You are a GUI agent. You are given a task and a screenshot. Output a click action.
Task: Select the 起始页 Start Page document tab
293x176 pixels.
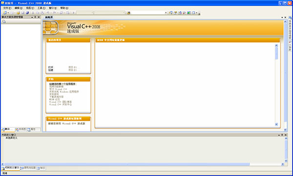[49, 17]
